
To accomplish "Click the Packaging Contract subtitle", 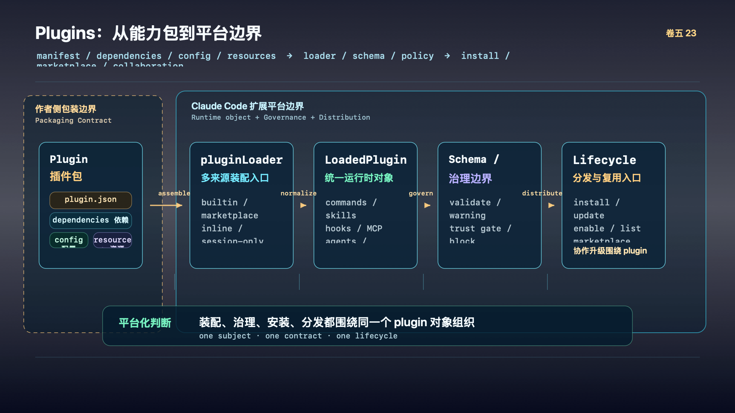I will click(73, 120).
